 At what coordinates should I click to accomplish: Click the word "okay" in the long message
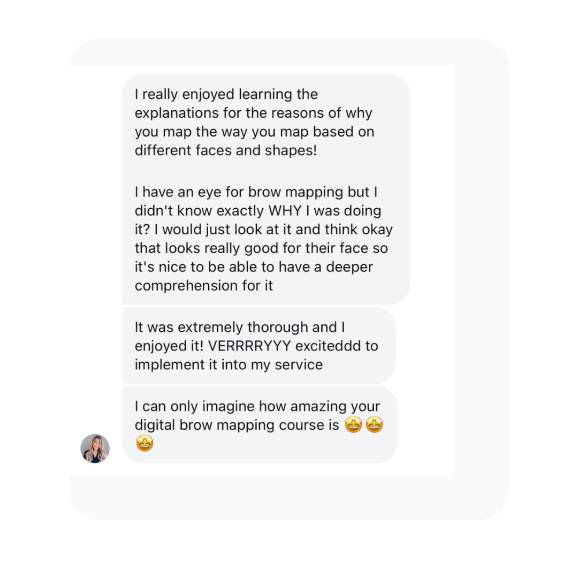(377, 229)
